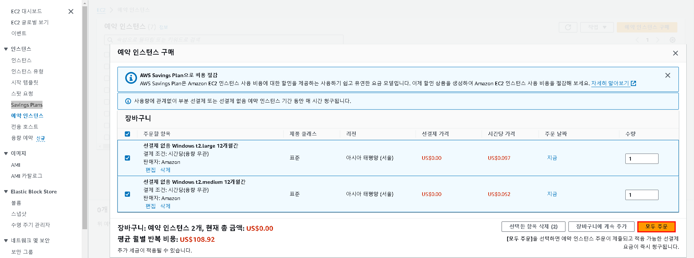Click 선택한 항목 삭제 (2) button
The image size is (694, 258).
[533, 227]
